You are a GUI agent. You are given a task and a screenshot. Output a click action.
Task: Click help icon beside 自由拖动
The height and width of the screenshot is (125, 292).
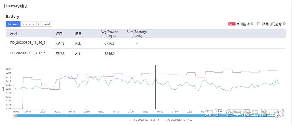pos(252,24)
